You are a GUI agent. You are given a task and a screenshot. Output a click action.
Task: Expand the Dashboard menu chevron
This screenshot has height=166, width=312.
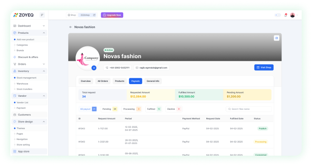(44, 26)
